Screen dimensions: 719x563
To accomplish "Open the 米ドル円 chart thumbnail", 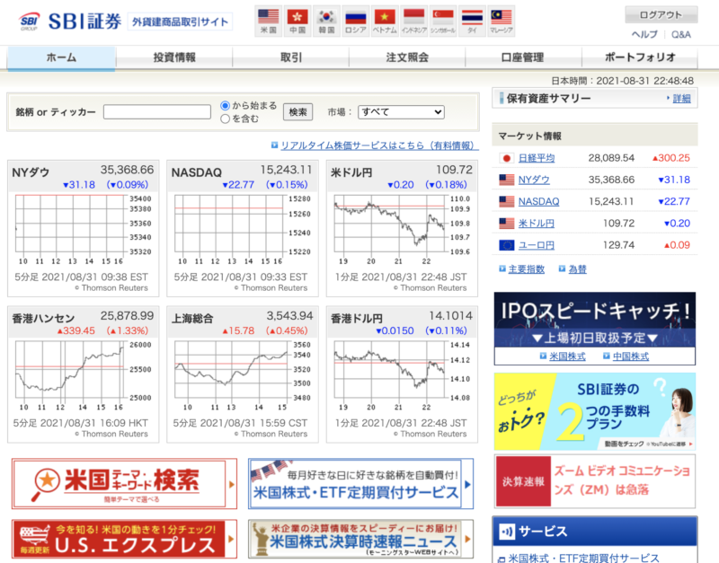I will pos(402,228).
